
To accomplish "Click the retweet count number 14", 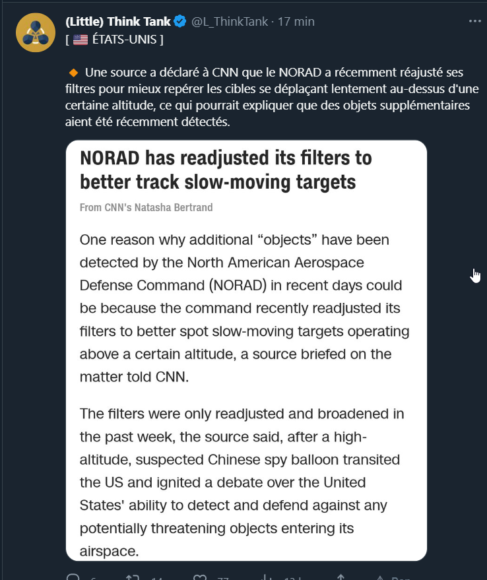I will point(156,578).
